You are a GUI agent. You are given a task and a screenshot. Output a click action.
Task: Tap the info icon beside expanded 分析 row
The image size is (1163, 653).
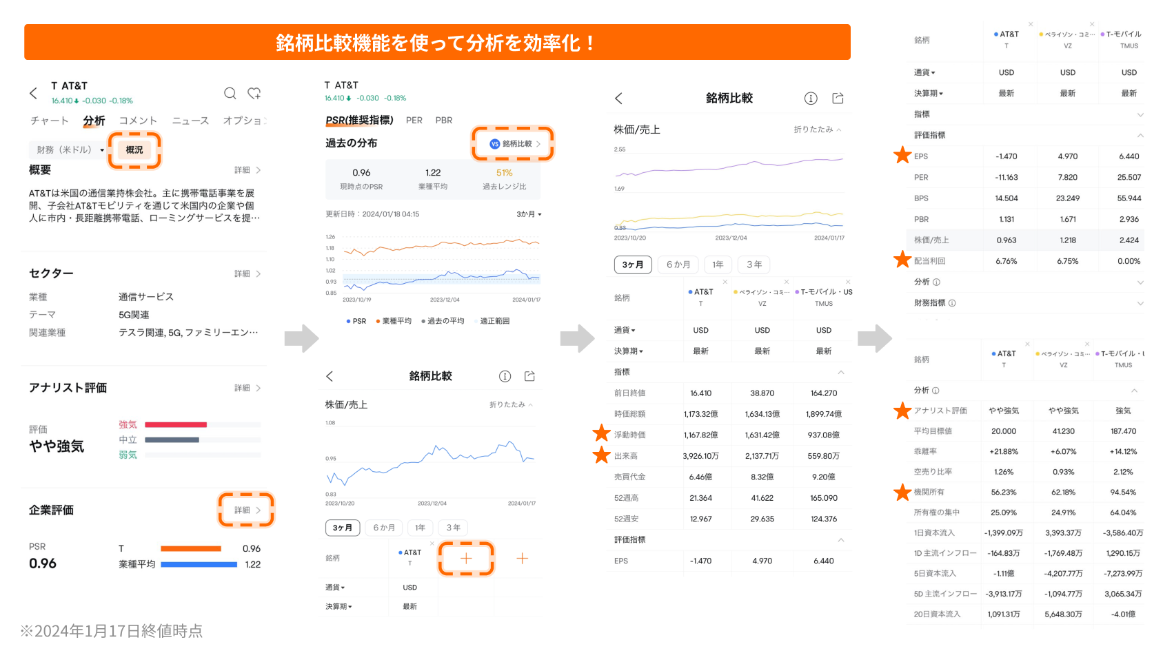click(936, 391)
